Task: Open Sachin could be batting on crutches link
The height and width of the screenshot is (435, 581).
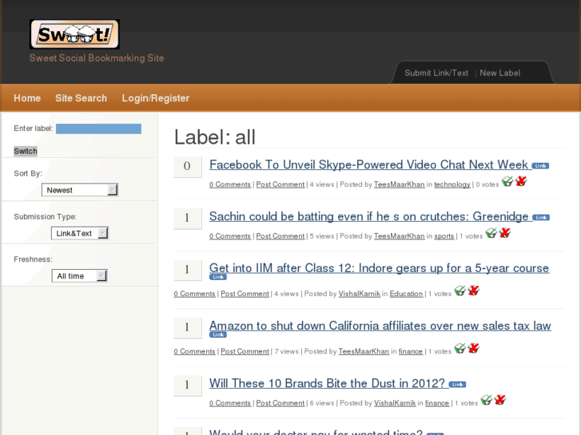Action: (x=369, y=216)
